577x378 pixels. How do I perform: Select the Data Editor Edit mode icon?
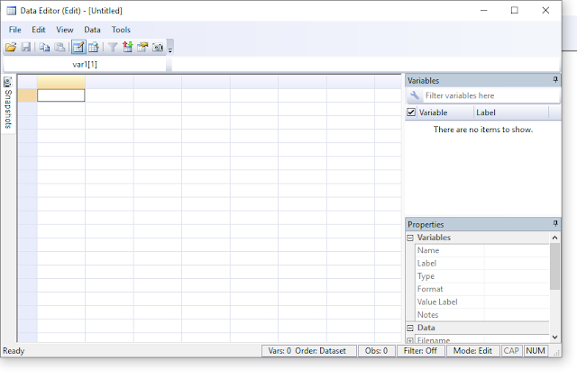[78, 47]
